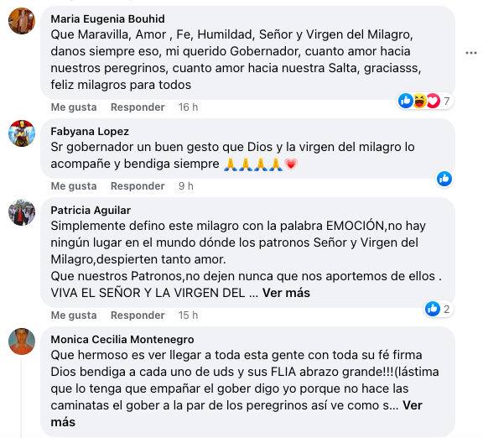This screenshot has height=438, width=483.
Task: Click the like reaction count on Patricia Aguilar's comment
Action: (439, 309)
